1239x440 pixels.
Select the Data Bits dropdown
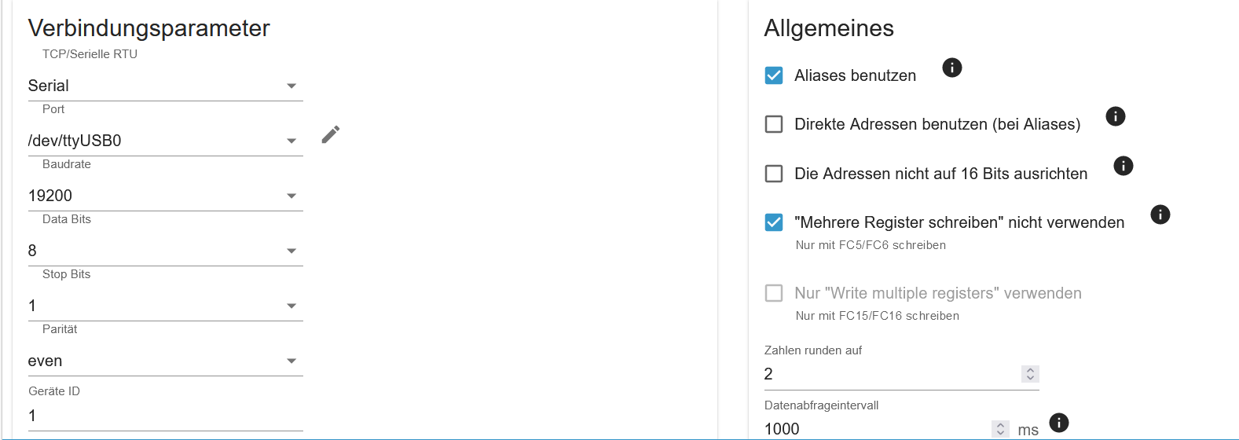[x=165, y=251]
